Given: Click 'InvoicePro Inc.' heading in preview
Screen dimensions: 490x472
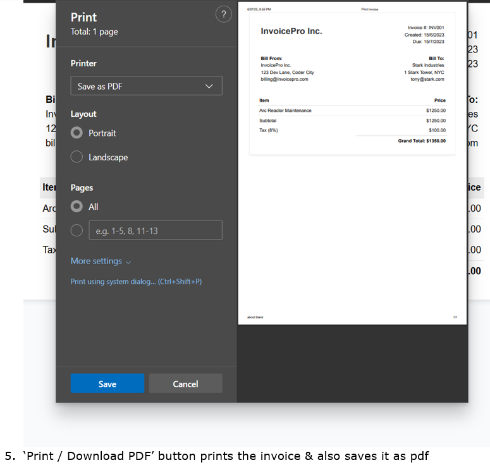Looking at the screenshot, I should coord(291,31).
